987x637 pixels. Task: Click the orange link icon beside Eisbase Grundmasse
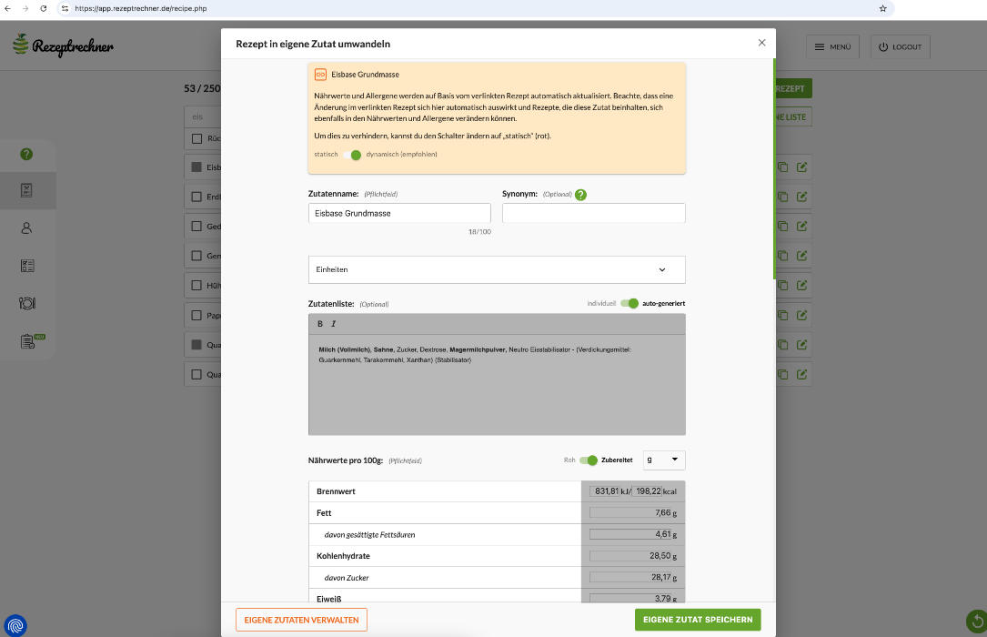click(320, 75)
